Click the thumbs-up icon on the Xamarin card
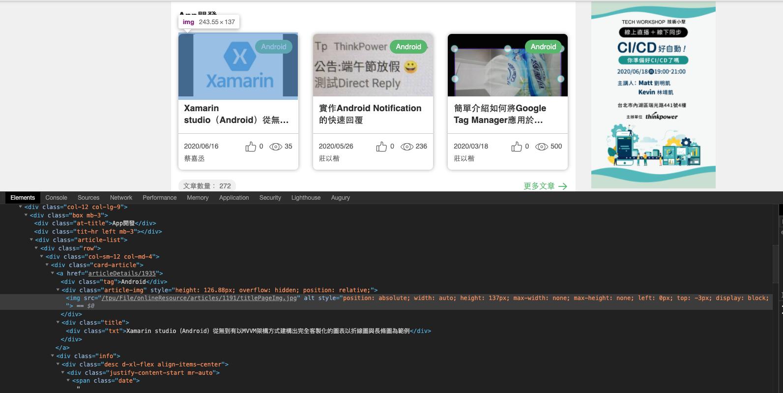 251,147
